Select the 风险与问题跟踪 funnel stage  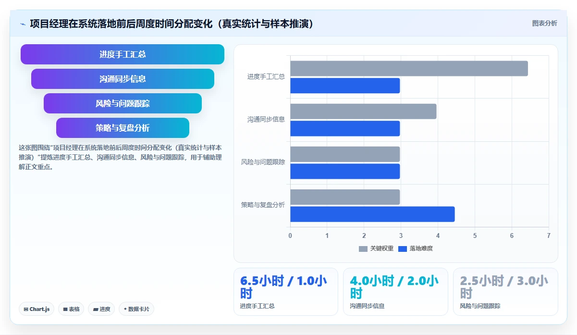click(x=123, y=103)
